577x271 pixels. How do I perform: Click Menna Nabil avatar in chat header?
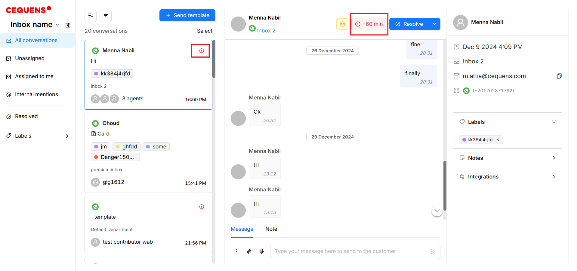pyautogui.click(x=238, y=24)
